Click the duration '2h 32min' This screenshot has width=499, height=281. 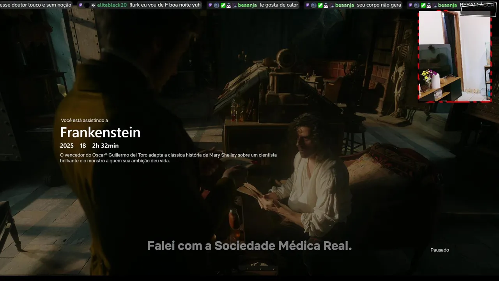tap(105, 146)
